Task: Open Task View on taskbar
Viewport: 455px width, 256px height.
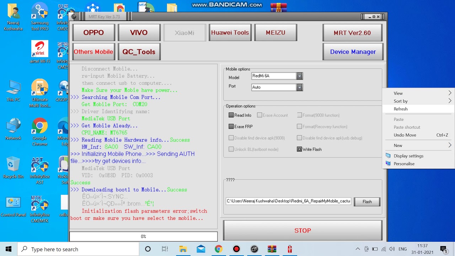Action: [x=165, y=249]
